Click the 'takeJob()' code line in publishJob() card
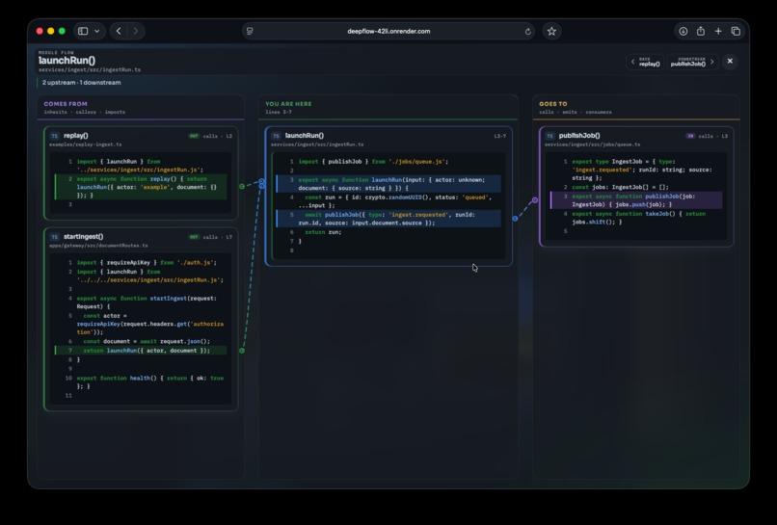The image size is (777, 525). point(635,218)
